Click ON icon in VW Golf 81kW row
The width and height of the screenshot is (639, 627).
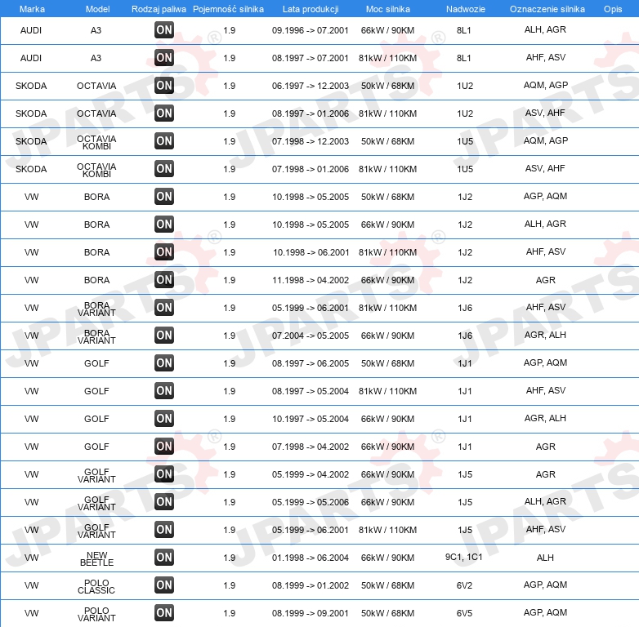[x=164, y=390]
